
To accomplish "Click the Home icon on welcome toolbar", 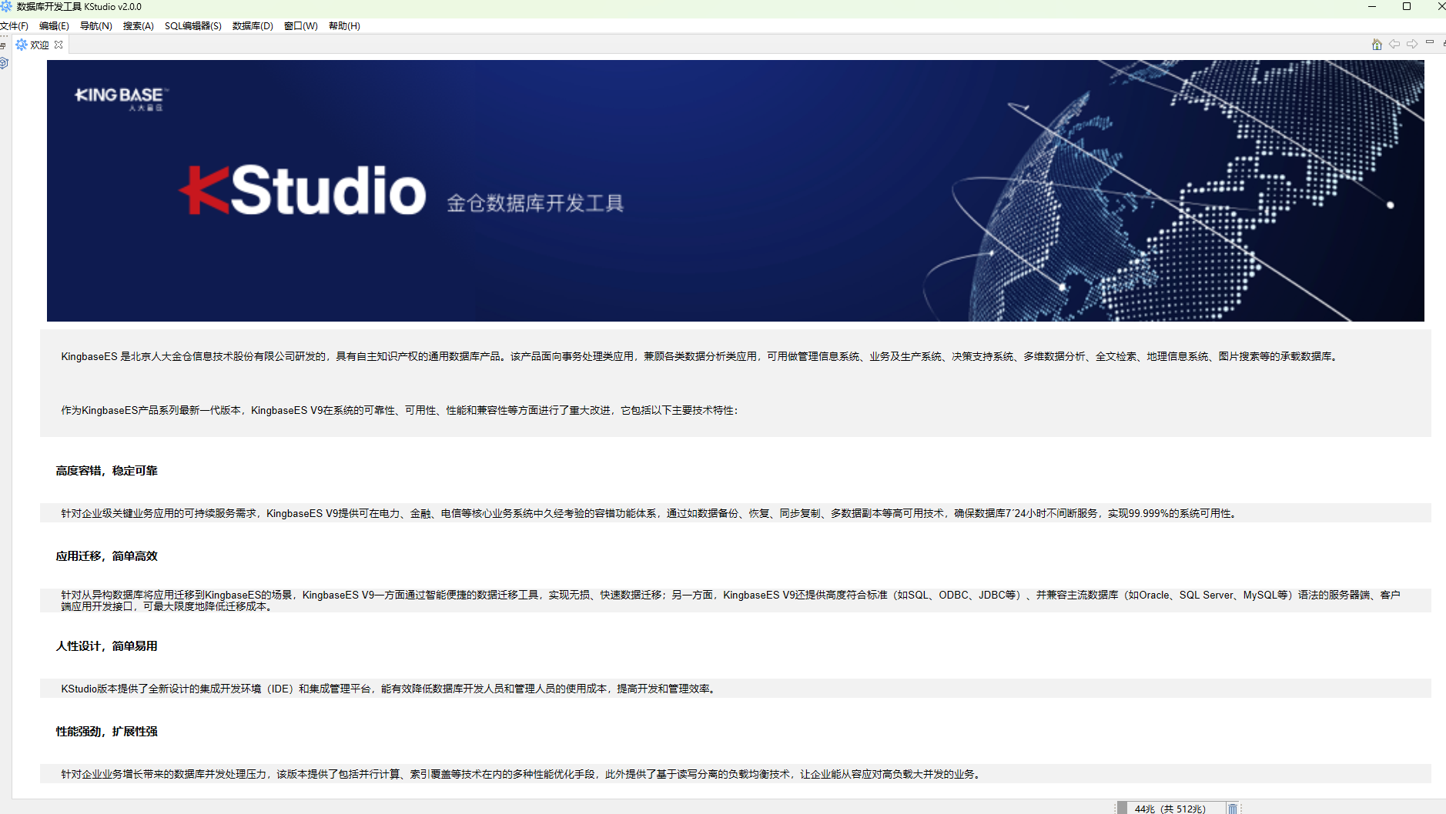I will click(x=1377, y=45).
